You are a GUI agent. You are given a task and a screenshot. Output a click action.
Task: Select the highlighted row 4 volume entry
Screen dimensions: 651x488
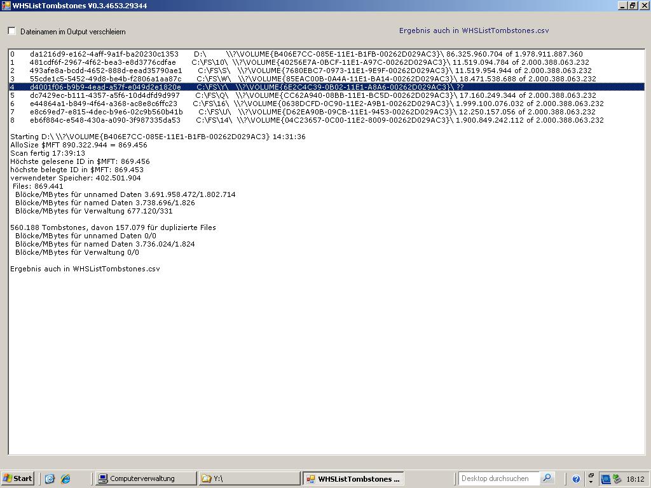[x=254, y=86]
